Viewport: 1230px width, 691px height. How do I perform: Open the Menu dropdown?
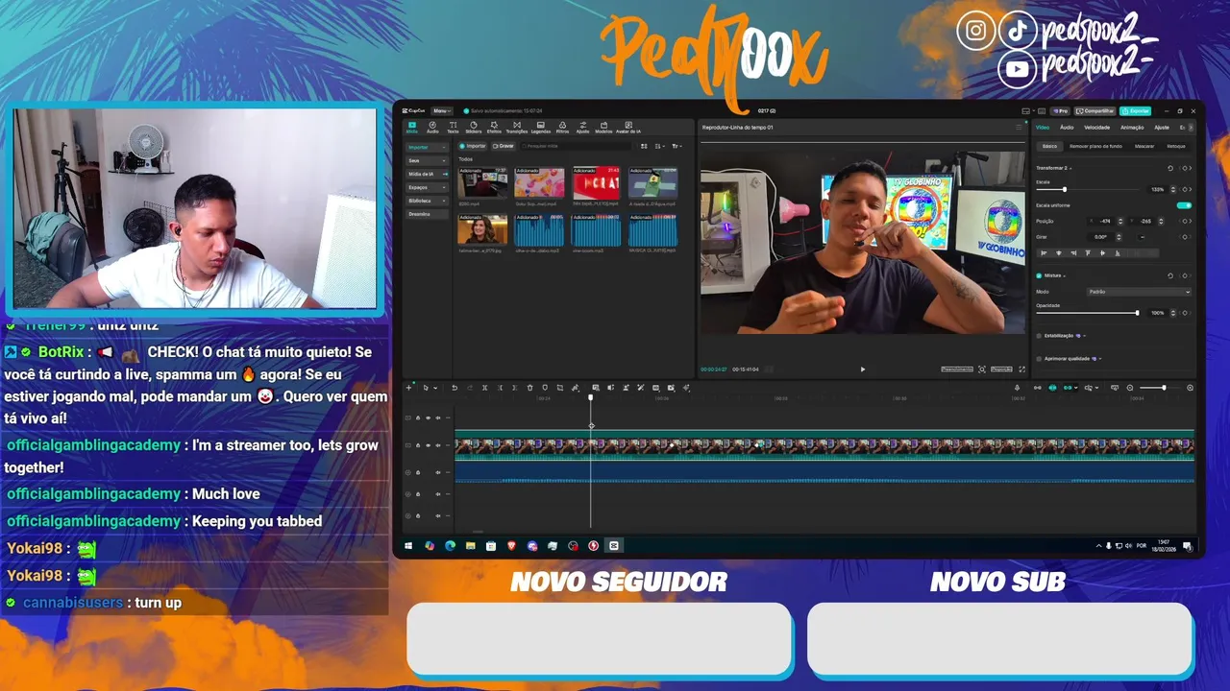442,111
